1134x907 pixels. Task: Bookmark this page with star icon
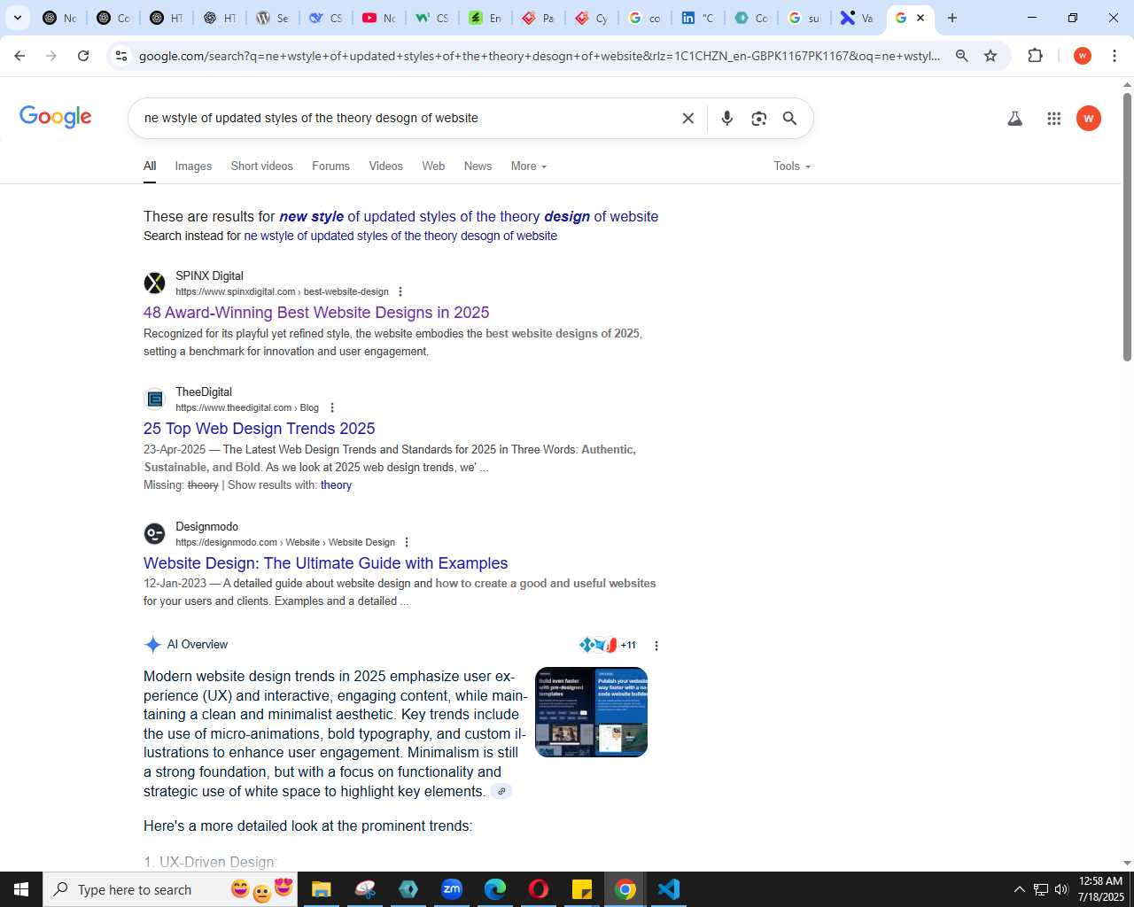pyautogui.click(x=990, y=56)
